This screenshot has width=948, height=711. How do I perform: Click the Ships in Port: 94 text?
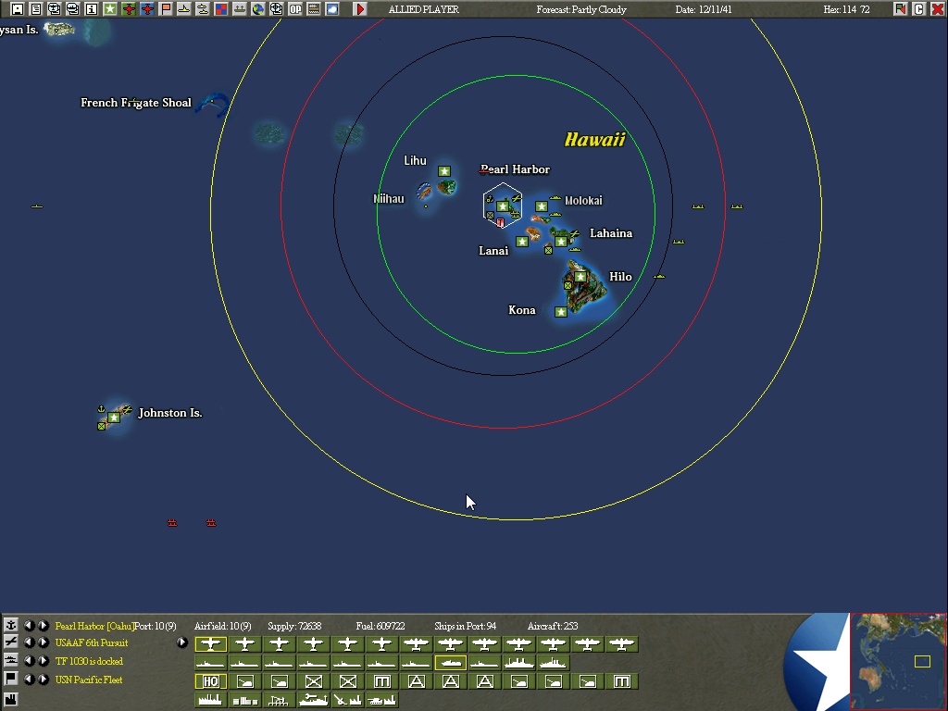(x=465, y=626)
